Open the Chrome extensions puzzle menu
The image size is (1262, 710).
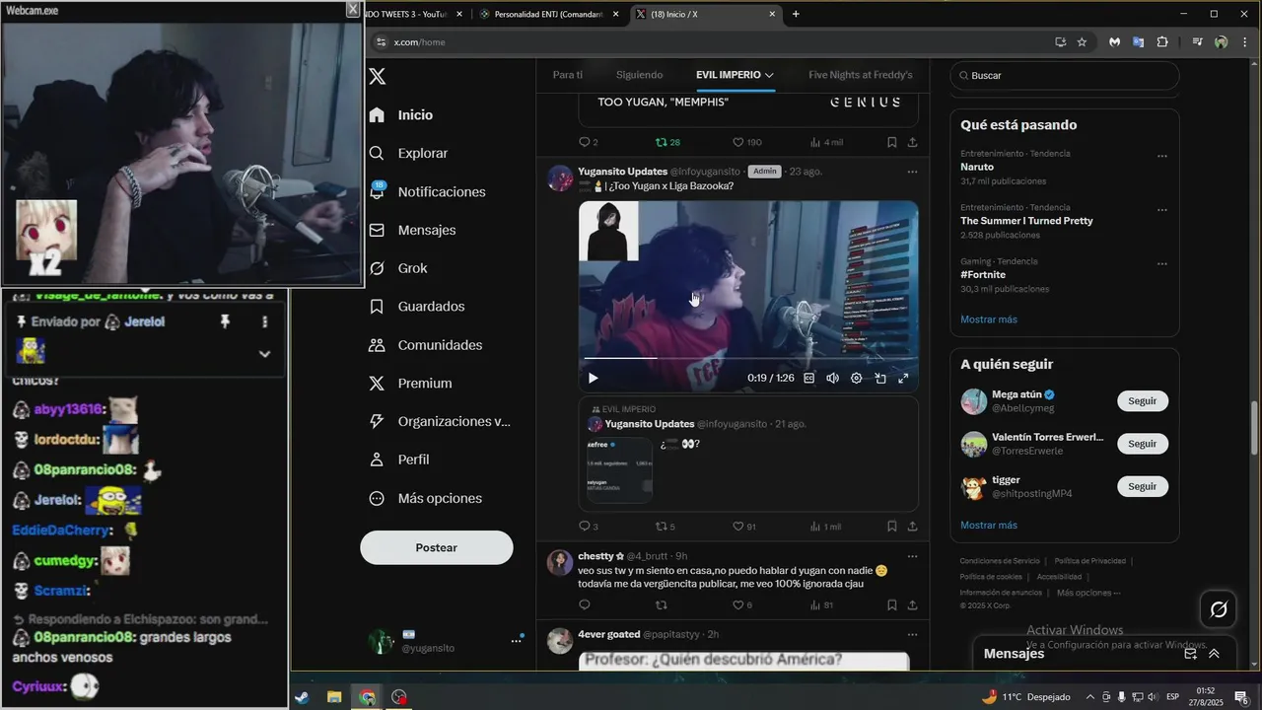coord(1162,42)
